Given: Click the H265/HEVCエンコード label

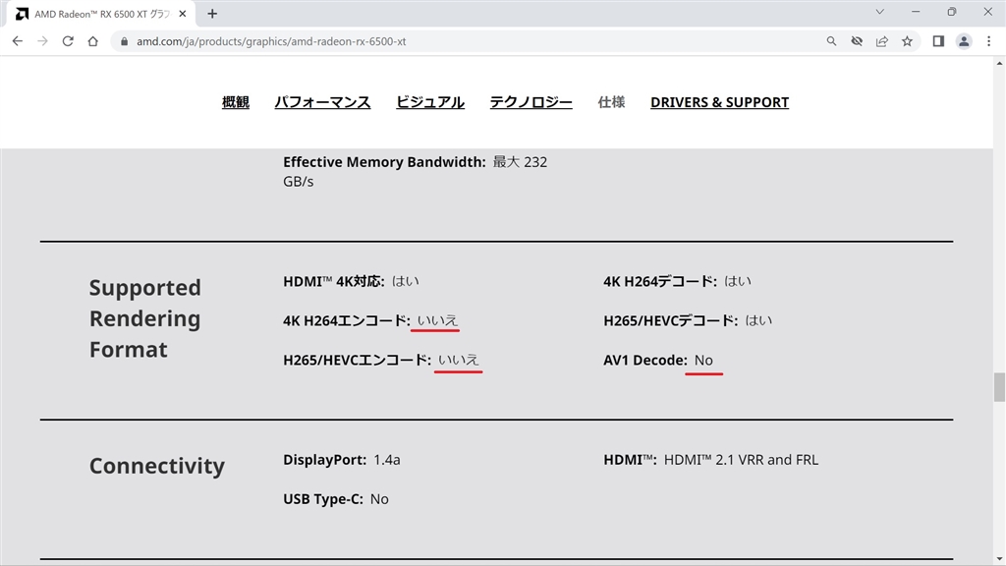Looking at the screenshot, I should click(358, 360).
